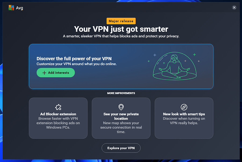
Task: Click the Add interests button
Action: (x=56, y=73)
